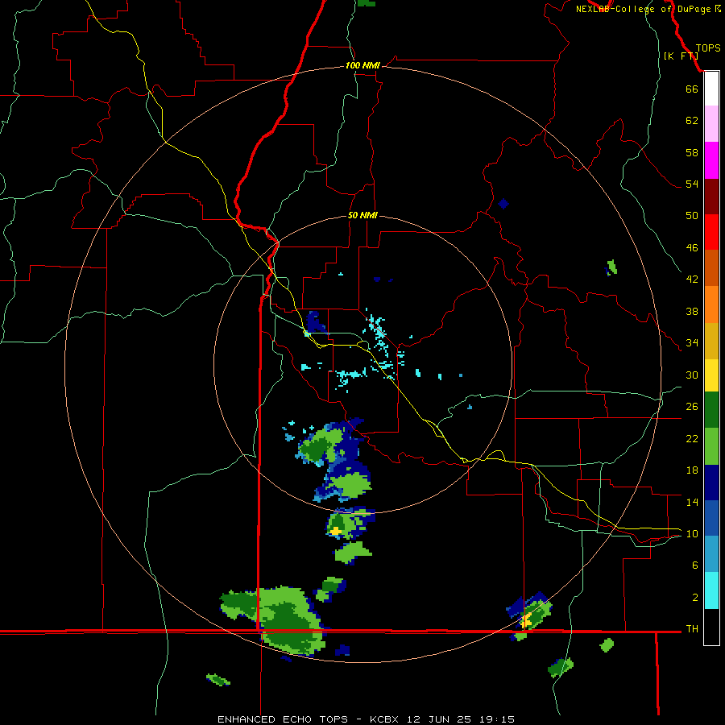Click legend value 2
This screenshot has height=725, width=725.
[695, 598]
